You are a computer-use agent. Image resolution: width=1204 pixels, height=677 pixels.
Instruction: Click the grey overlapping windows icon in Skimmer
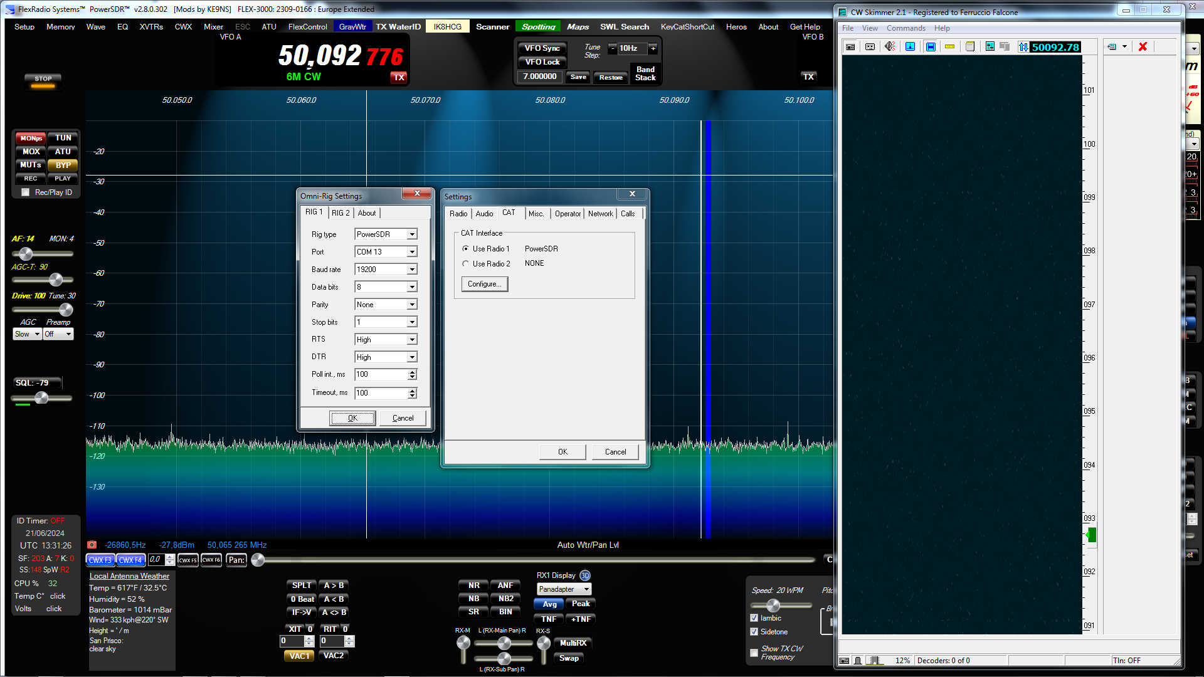coord(1005,47)
